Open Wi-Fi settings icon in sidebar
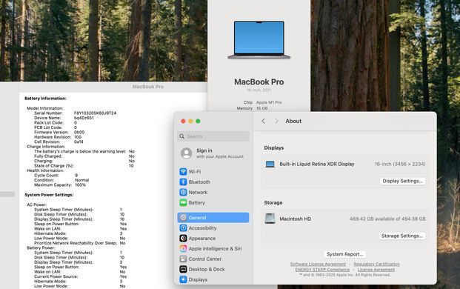This screenshot has height=289, width=460. 183,172
